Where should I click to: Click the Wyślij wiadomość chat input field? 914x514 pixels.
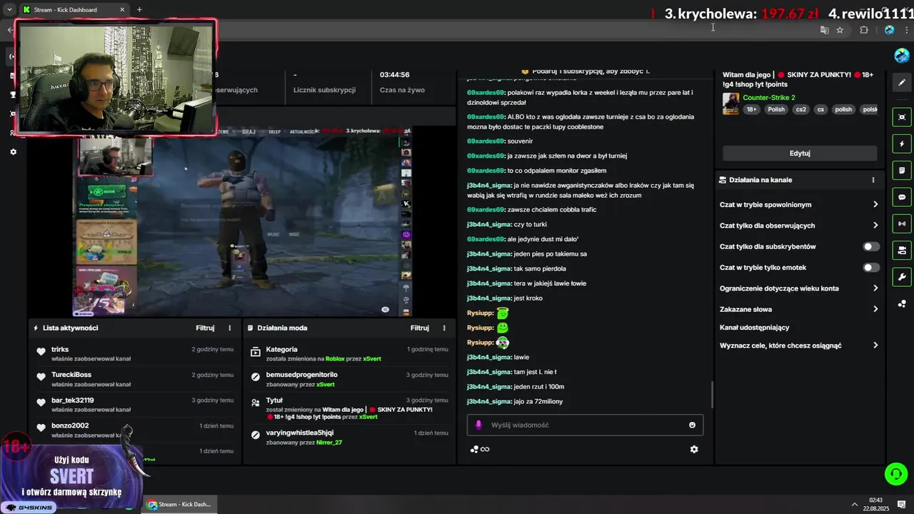click(585, 425)
